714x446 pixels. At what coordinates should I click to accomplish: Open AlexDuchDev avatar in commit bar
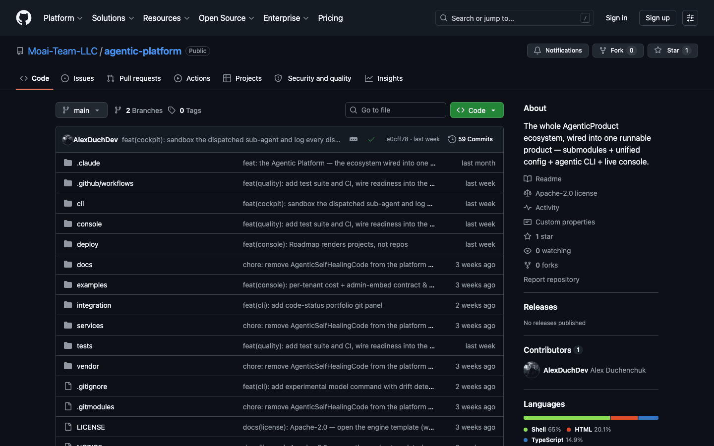pos(67,139)
